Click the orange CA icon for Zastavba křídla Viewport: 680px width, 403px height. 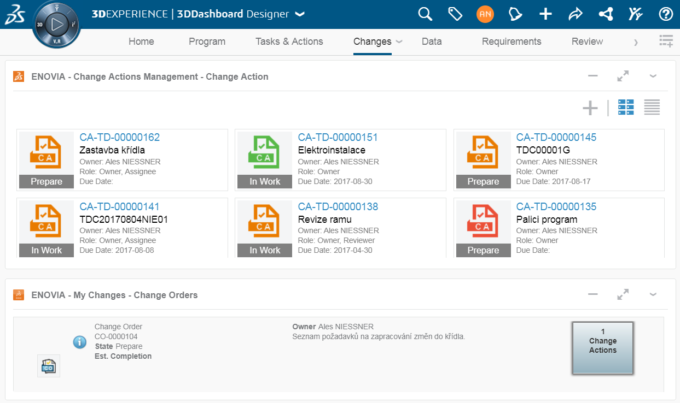coord(46,152)
